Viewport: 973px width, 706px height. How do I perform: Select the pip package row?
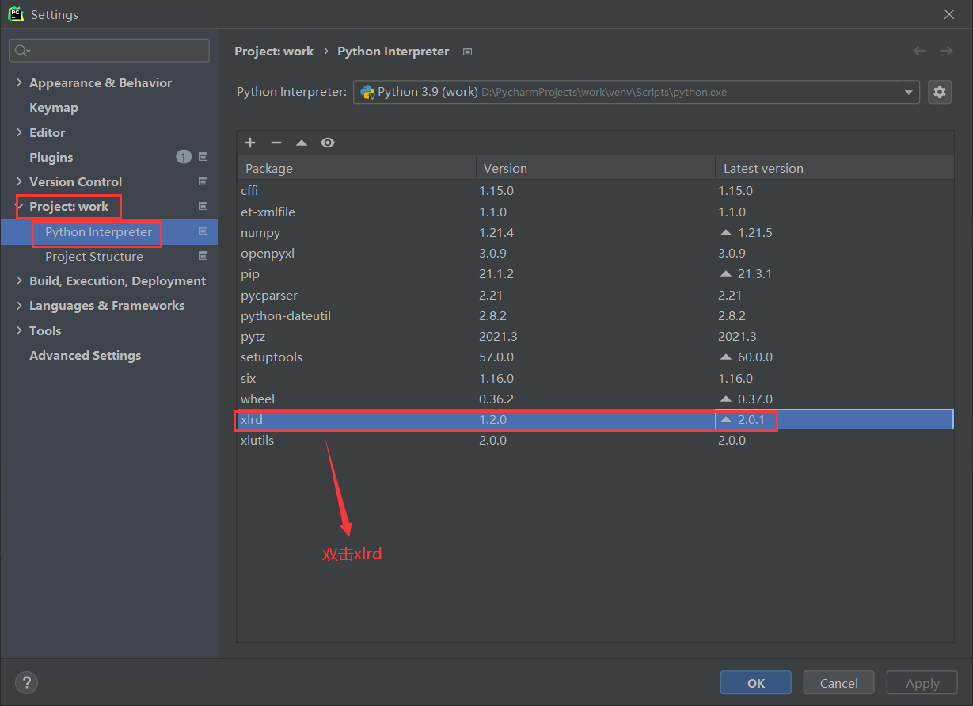click(x=595, y=274)
